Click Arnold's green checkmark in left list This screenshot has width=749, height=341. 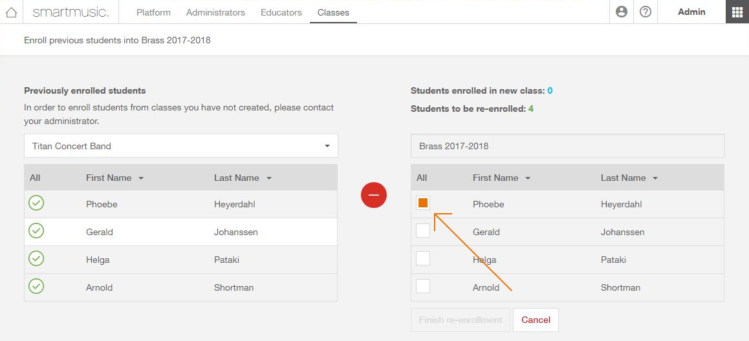click(x=36, y=286)
